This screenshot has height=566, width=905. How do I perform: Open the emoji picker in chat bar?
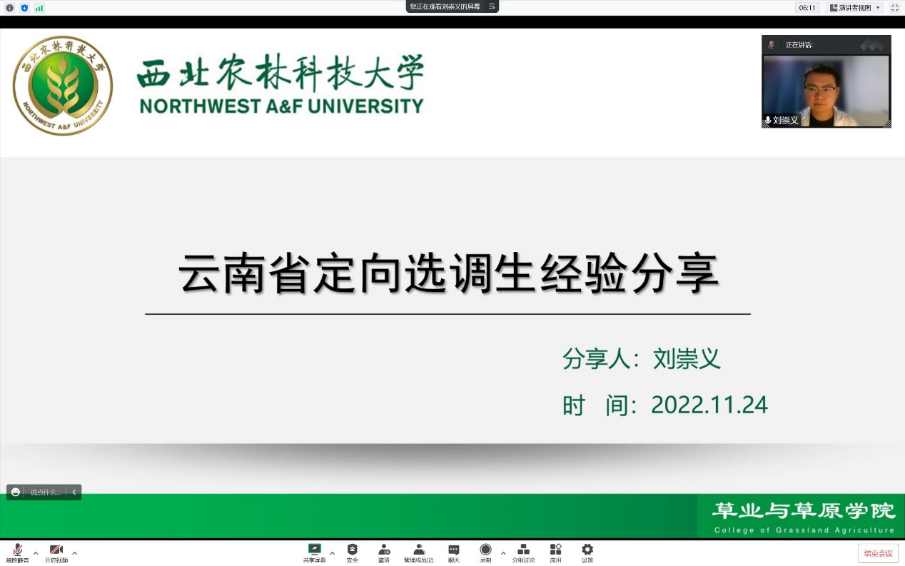coord(15,492)
